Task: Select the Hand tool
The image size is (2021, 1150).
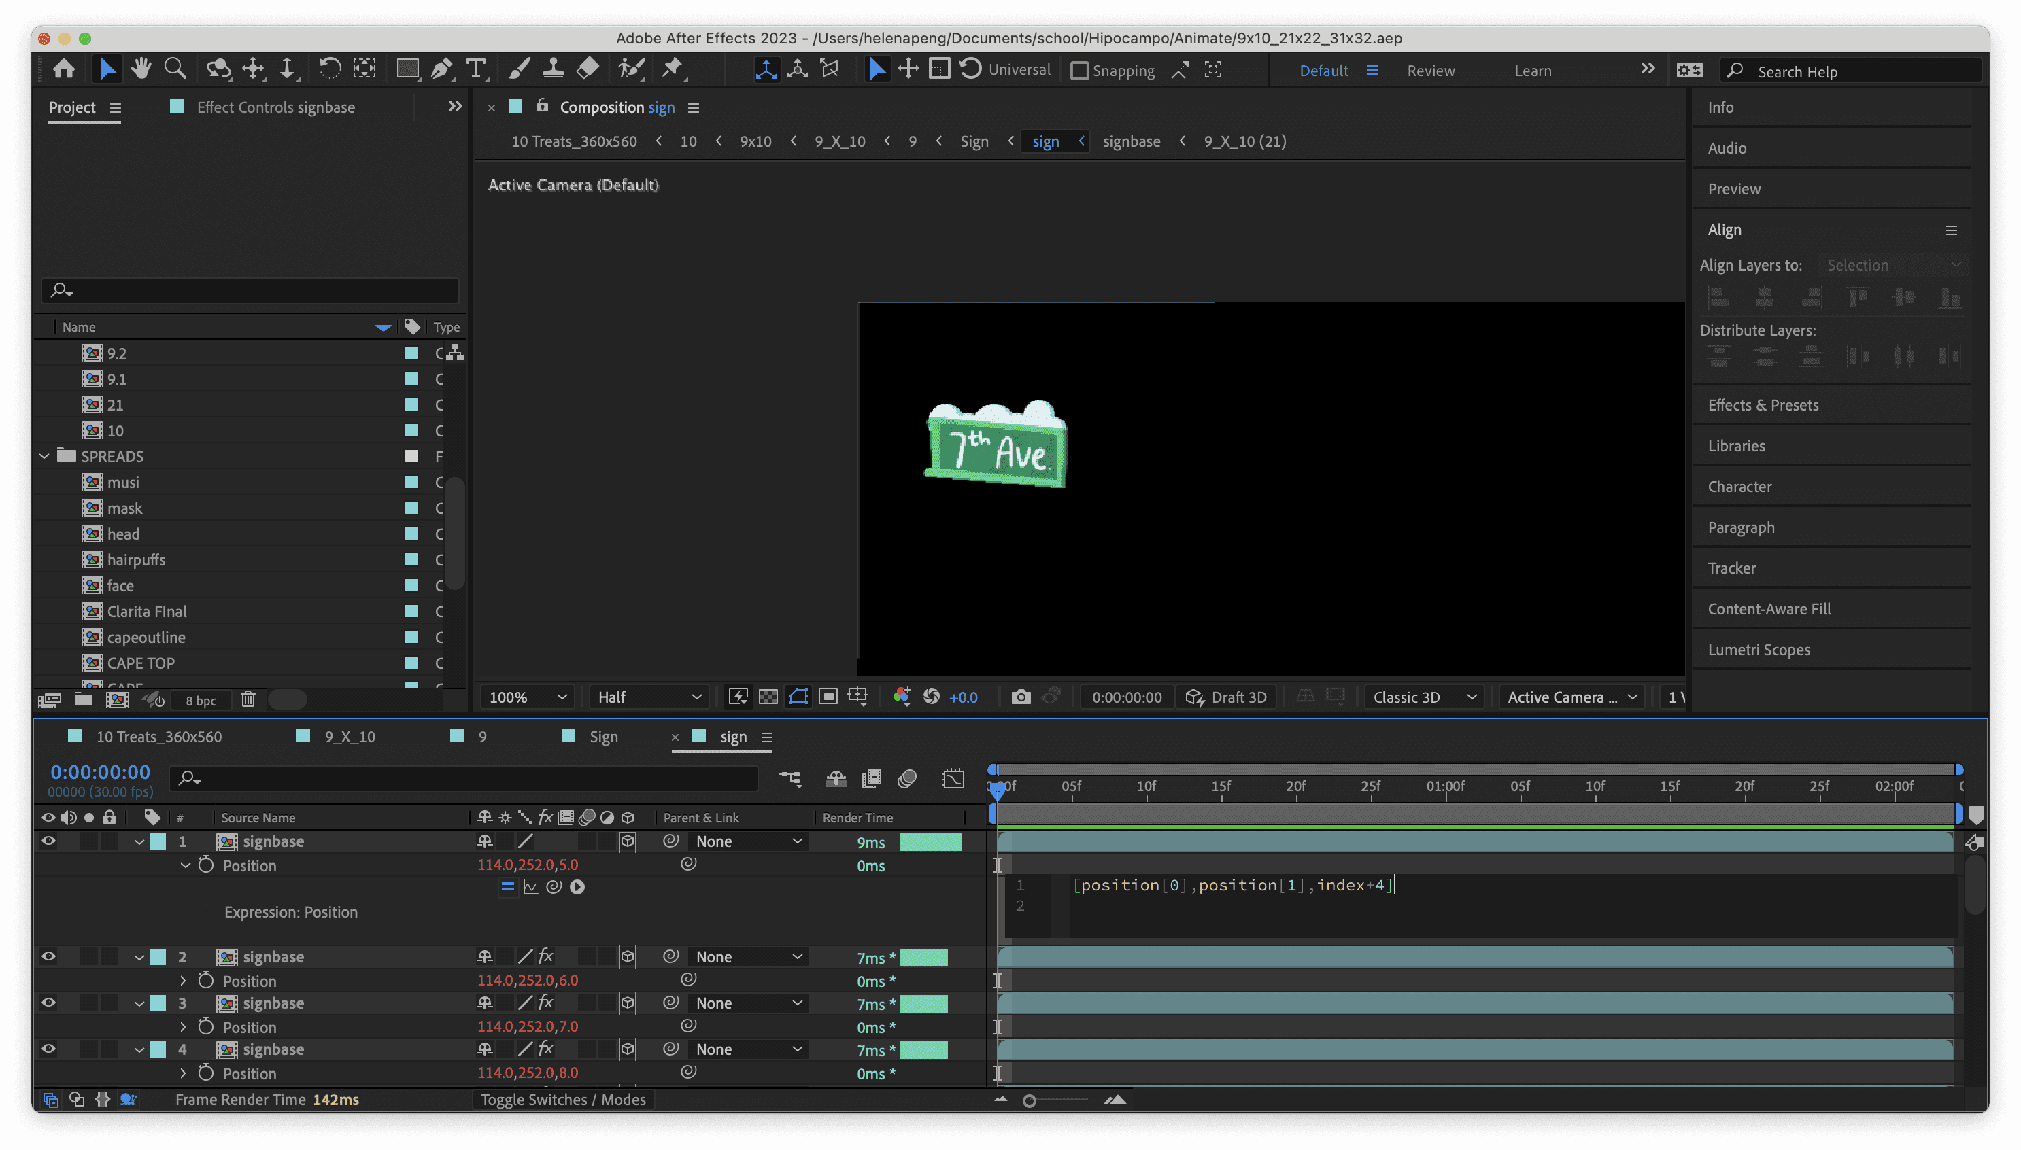Action: point(141,69)
